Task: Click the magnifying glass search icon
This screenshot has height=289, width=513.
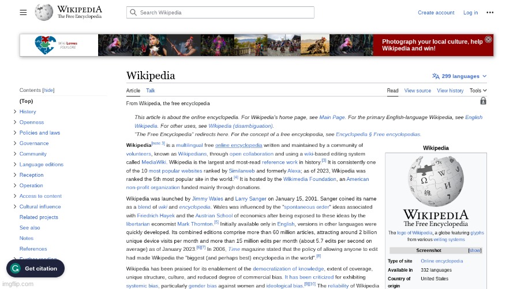Action: tap(133, 13)
